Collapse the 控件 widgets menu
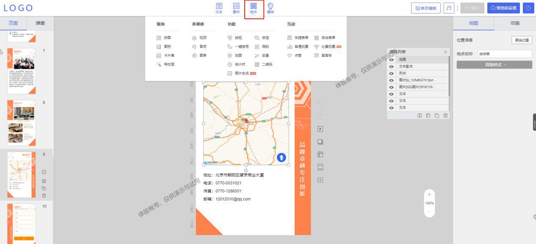The image size is (536, 244). pyautogui.click(x=253, y=8)
